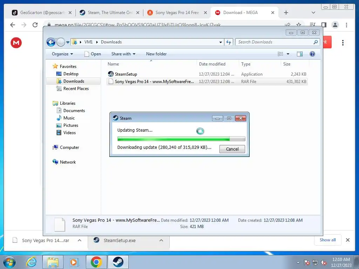359x269 pixels.
Task: Click the Chrome back arrow
Action: point(13,25)
